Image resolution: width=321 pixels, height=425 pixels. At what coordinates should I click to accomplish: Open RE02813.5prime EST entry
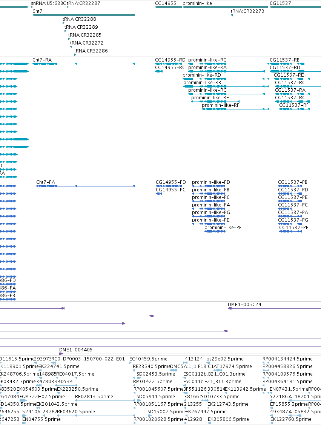(x=94, y=397)
